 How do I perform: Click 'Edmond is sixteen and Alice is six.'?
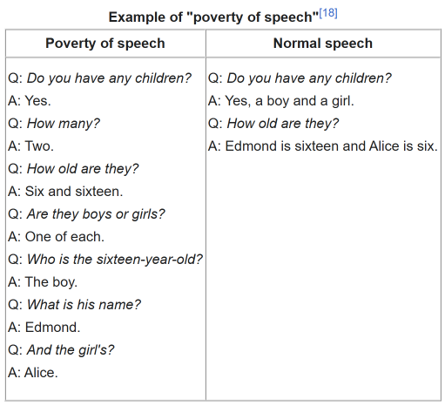(x=332, y=146)
